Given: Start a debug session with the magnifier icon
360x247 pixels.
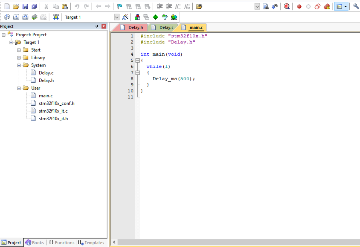Looking at the screenshot, I should click(286, 6).
